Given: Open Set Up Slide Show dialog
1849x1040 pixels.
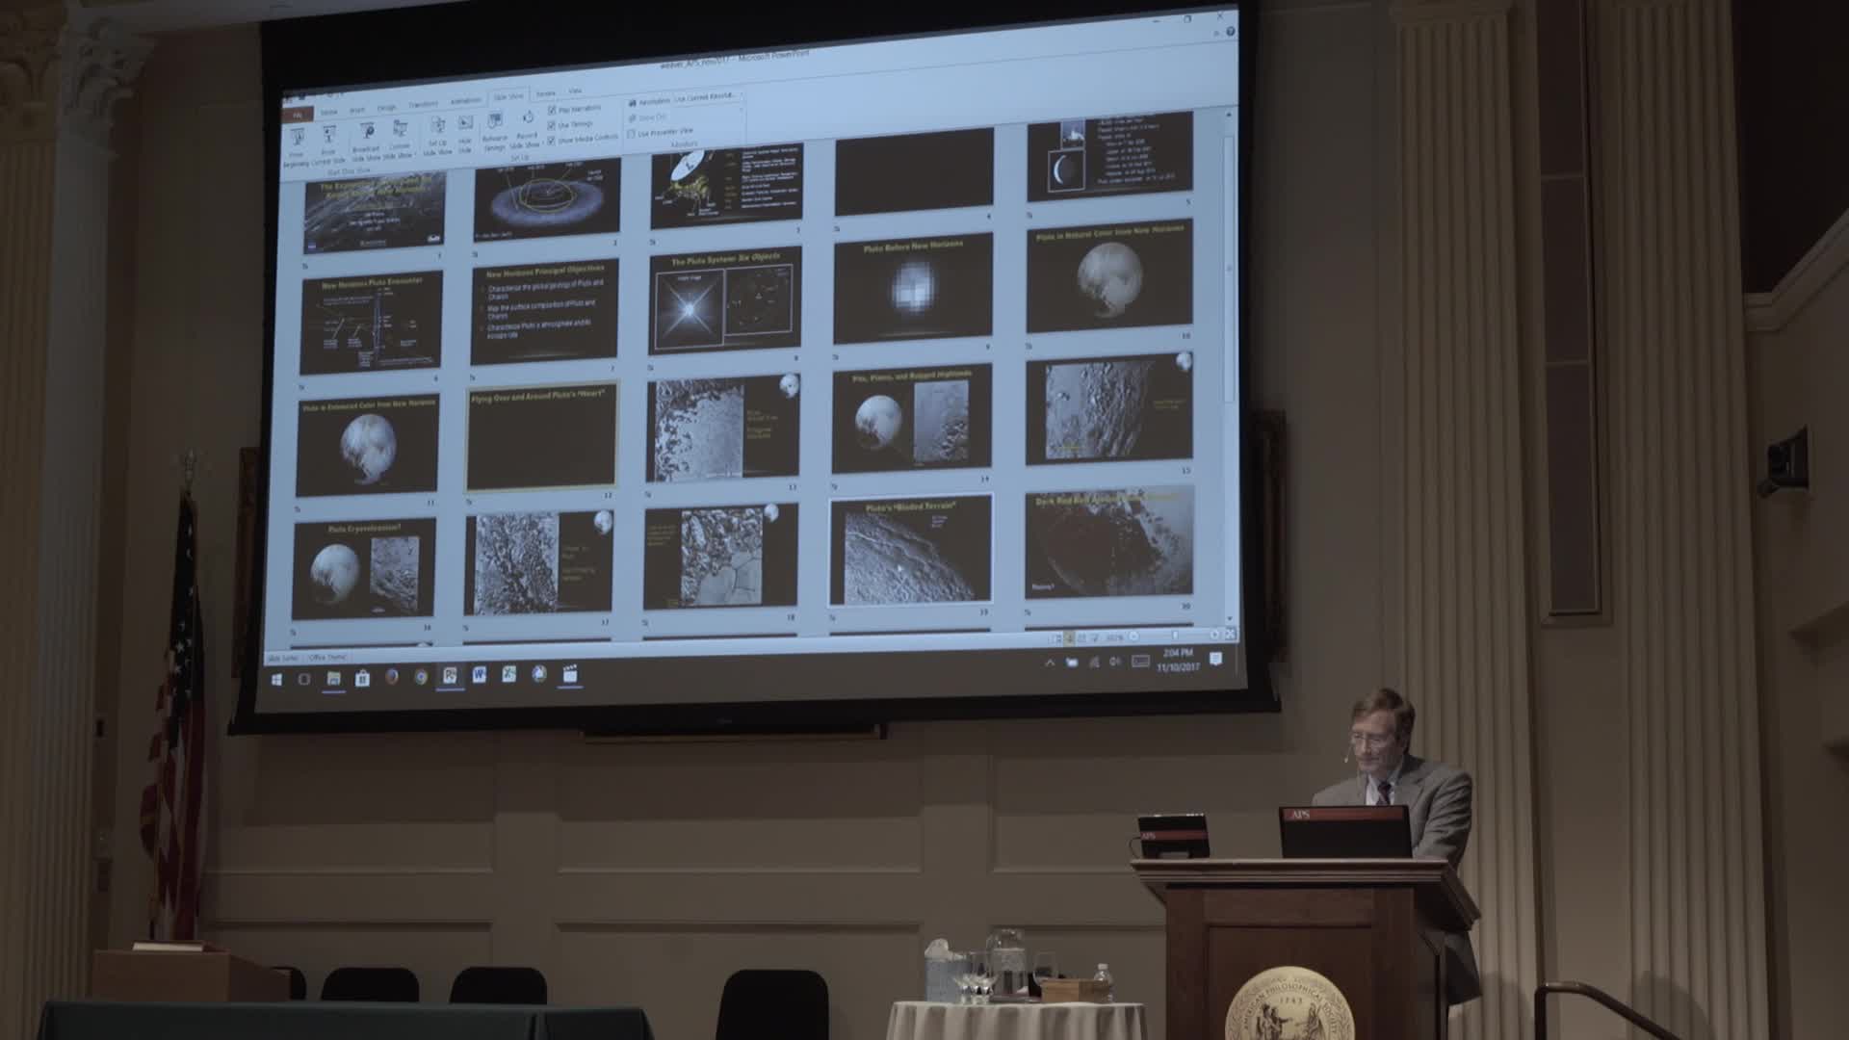Looking at the screenshot, I should tap(437, 138).
